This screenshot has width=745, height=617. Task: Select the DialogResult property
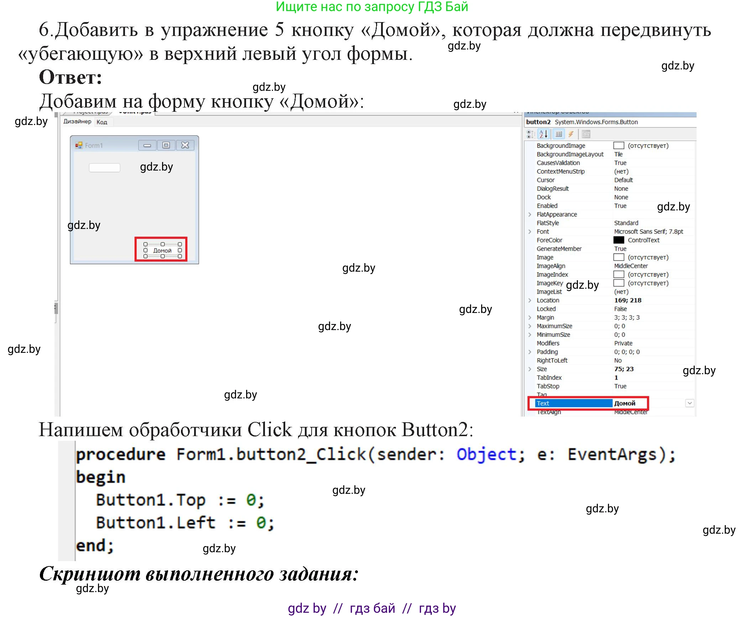(x=553, y=188)
